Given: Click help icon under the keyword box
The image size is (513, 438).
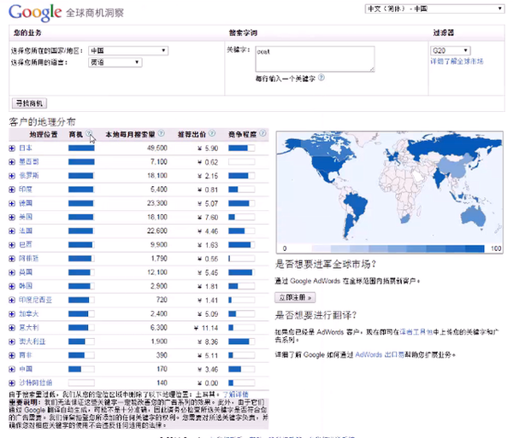Looking at the screenshot, I should click(322, 78).
